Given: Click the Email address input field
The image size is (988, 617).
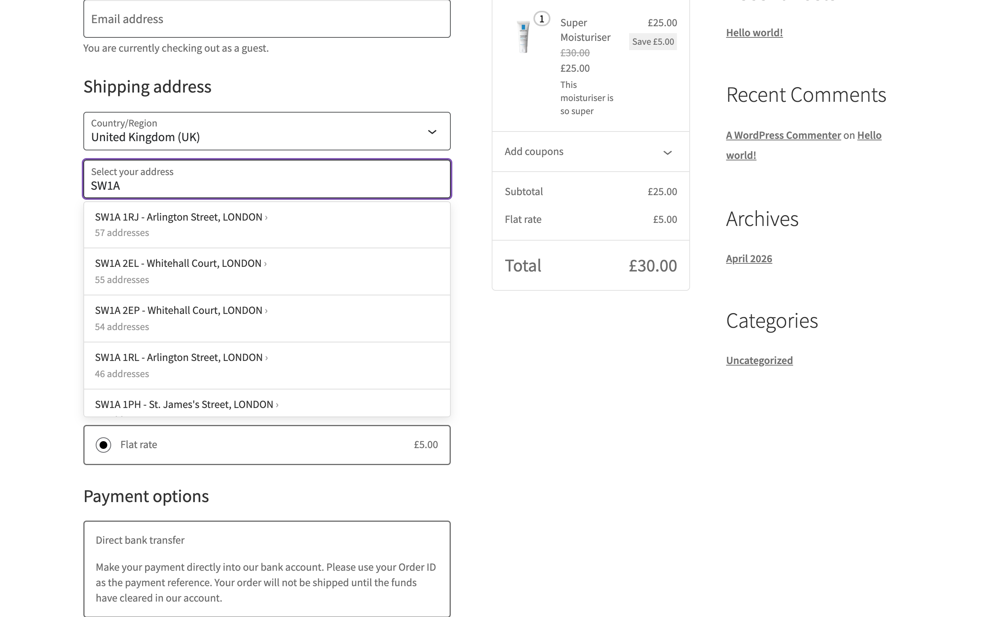Looking at the screenshot, I should pos(267,19).
